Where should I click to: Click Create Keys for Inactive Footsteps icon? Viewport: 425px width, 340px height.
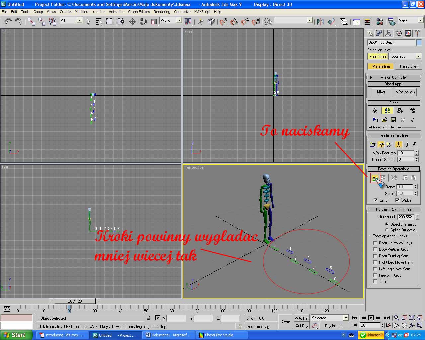(x=375, y=178)
